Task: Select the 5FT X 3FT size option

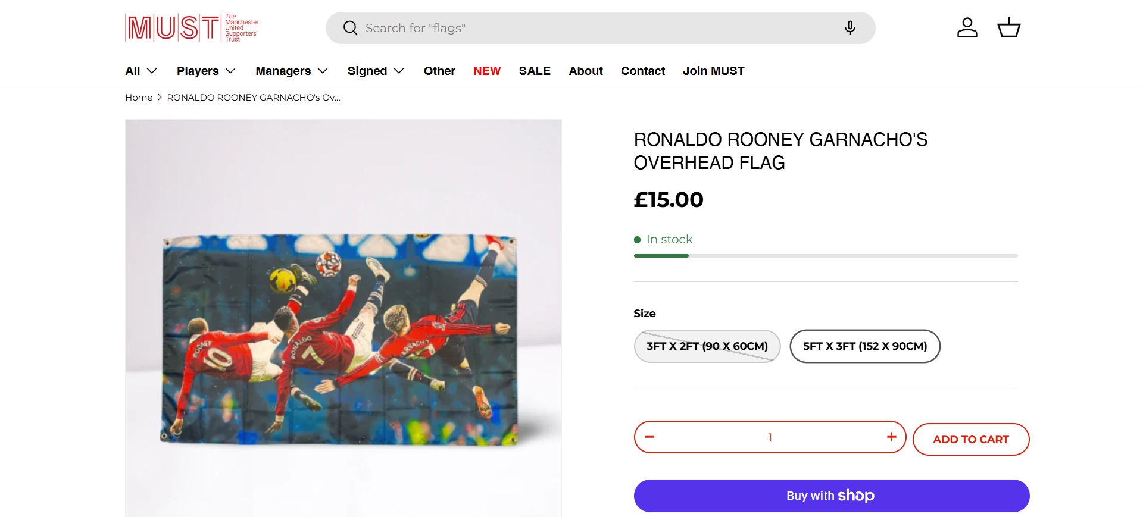Action: [864, 346]
